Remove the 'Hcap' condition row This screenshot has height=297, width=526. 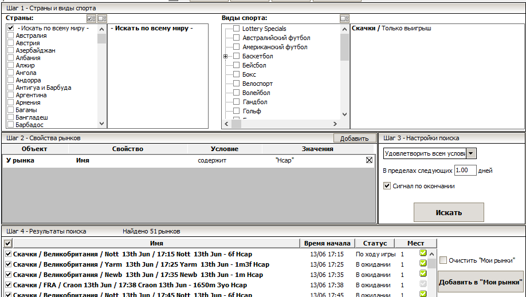[369, 160]
